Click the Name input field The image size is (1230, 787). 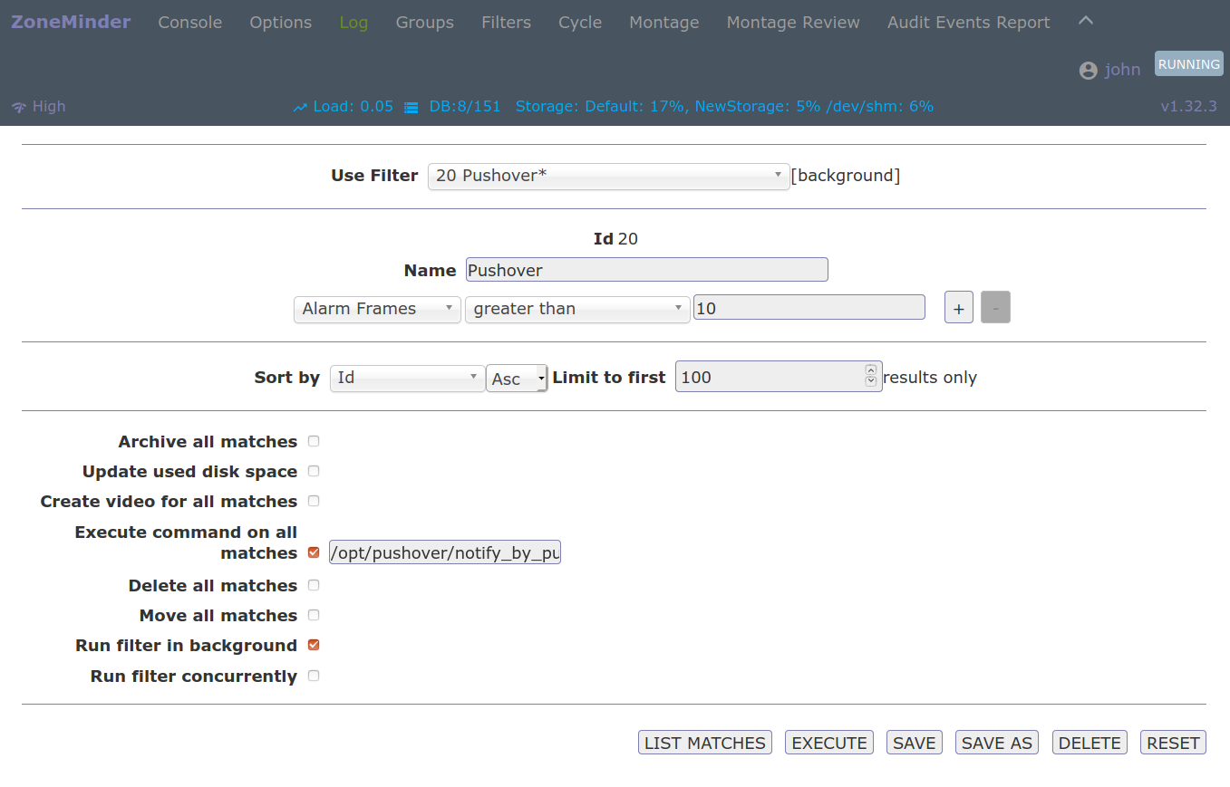point(647,270)
